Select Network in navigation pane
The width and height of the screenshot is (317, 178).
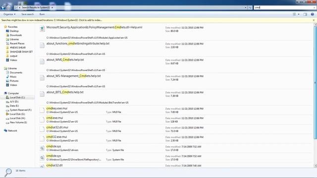coord(12,131)
